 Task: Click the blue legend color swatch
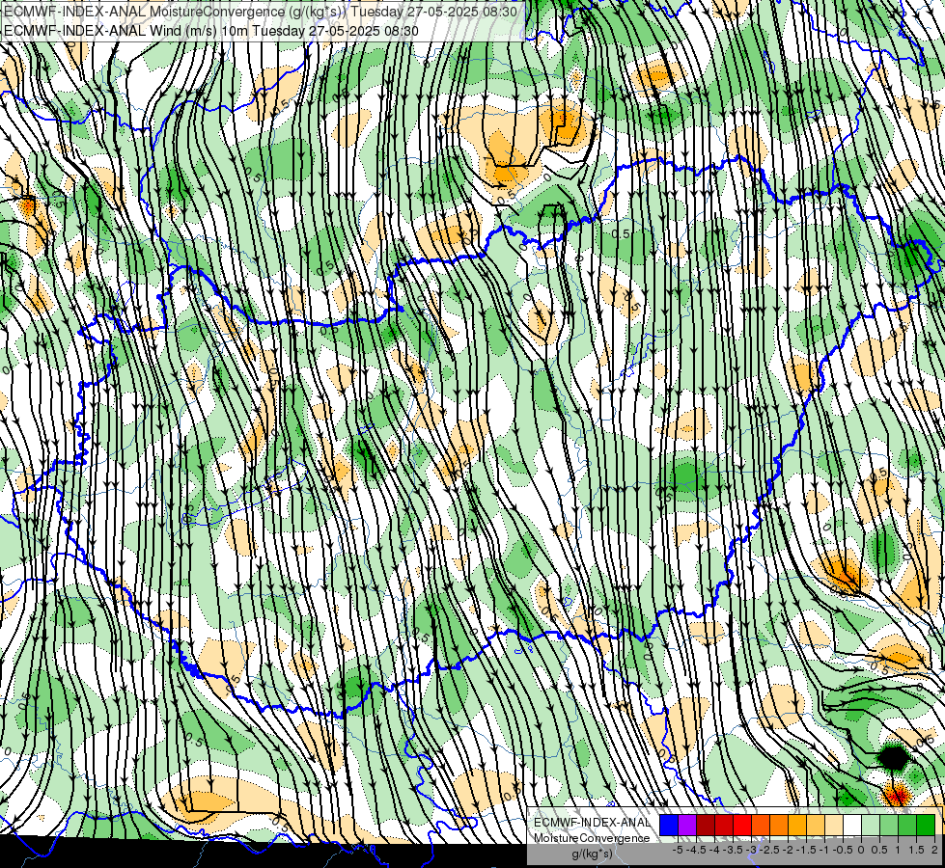[x=669, y=826]
